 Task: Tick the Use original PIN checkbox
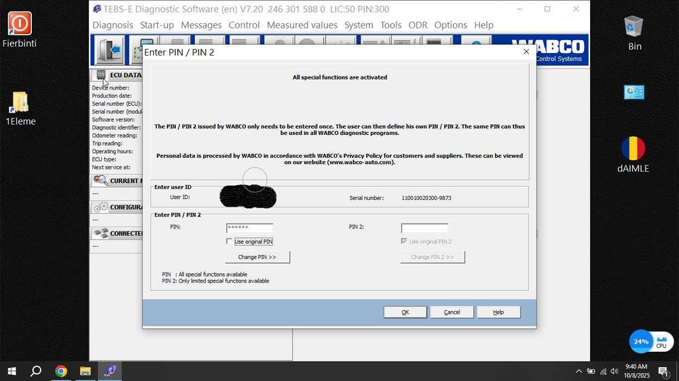click(x=229, y=241)
